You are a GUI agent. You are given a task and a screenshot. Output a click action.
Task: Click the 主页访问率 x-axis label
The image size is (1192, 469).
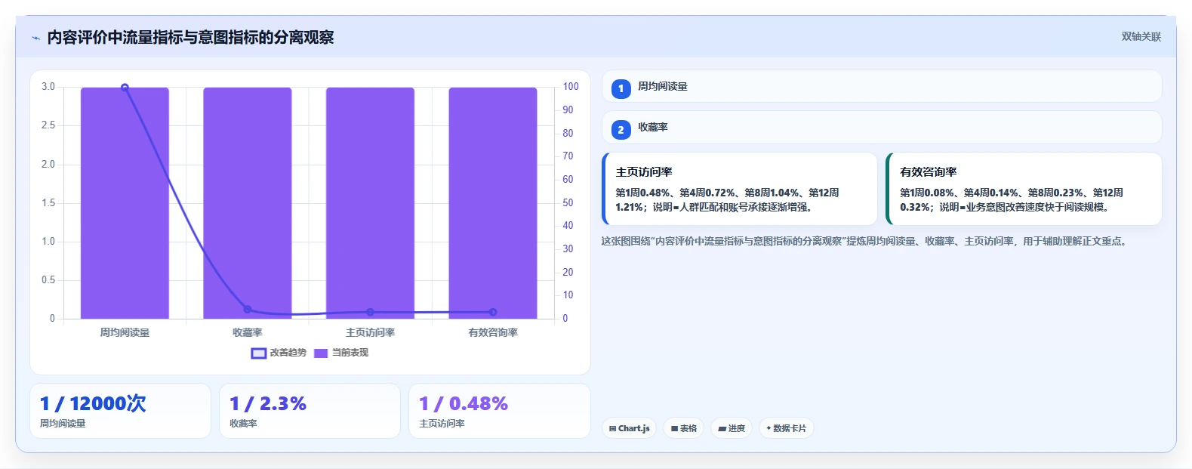(x=370, y=332)
